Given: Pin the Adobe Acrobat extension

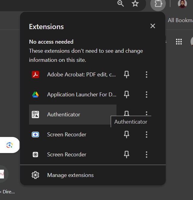Looking at the screenshot, I should [127, 75].
